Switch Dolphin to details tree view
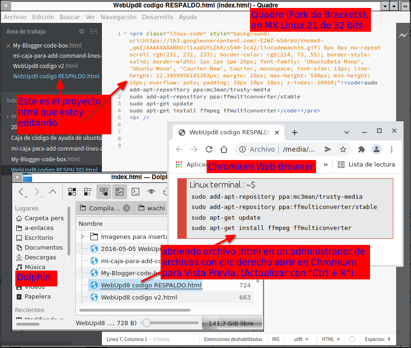 104,192
